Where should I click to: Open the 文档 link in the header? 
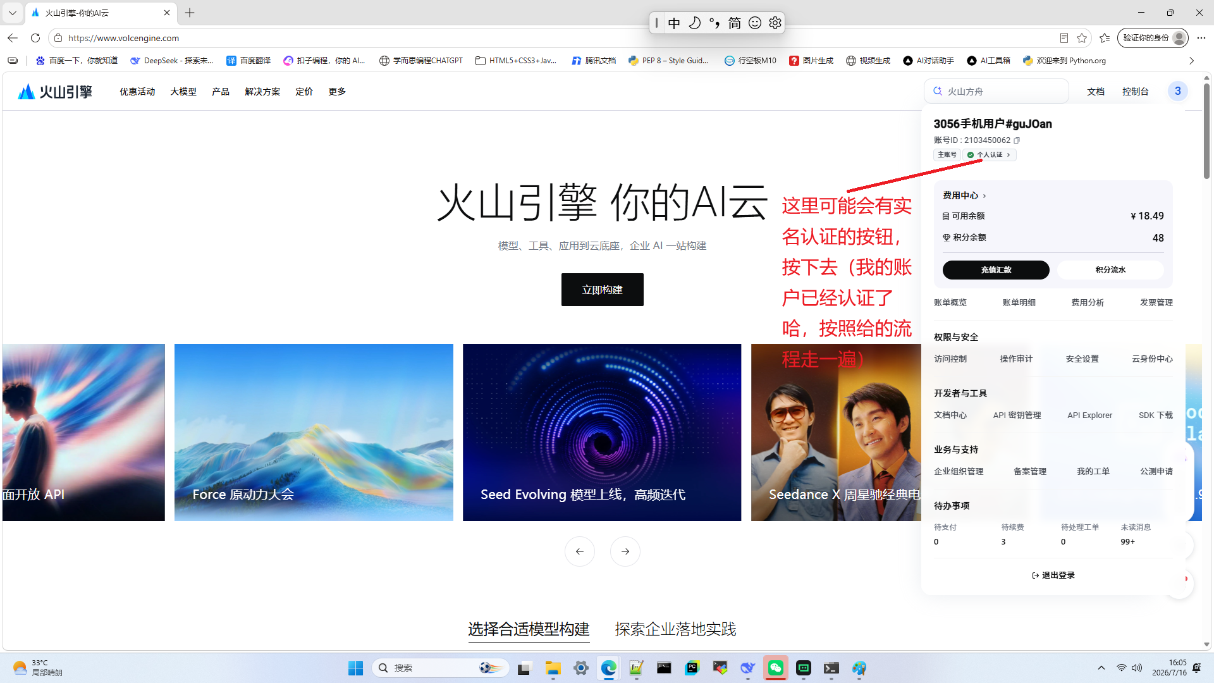pos(1096,92)
